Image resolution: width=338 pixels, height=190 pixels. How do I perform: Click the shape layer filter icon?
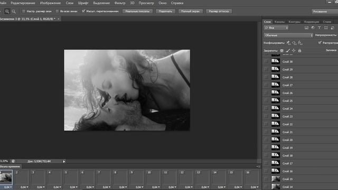pos(326,28)
